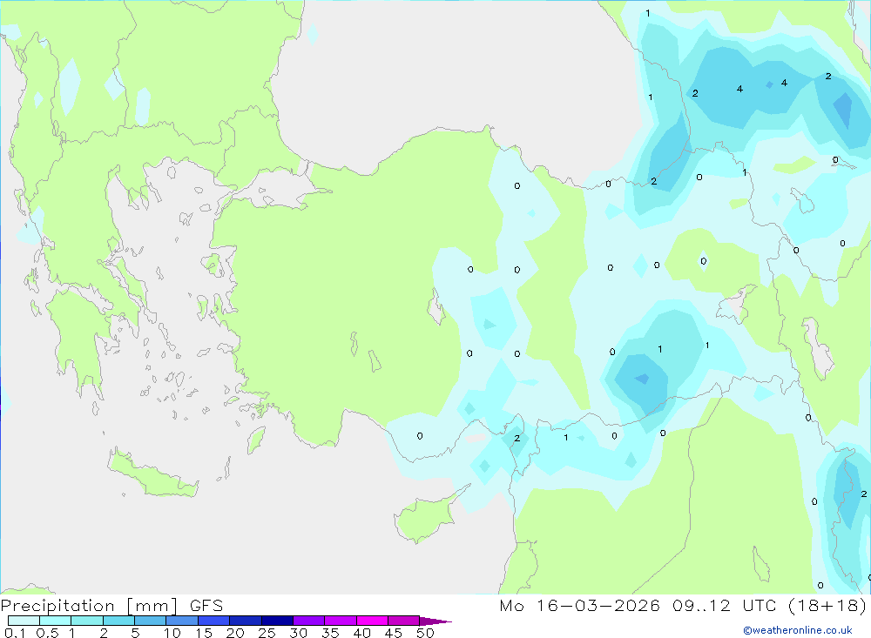The width and height of the screenshot is (871, 638).
Task: Click the "UTC" label
Action: [x=760, y=606]
